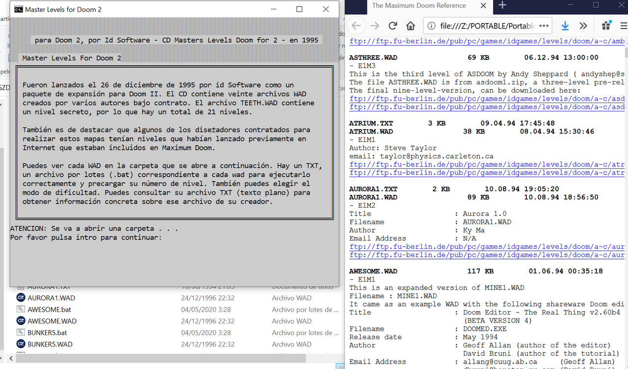Click the BUNKER5.WAD file icon in Explorer
The width and height of the screenshot is (628, 369).
[21, 344]
